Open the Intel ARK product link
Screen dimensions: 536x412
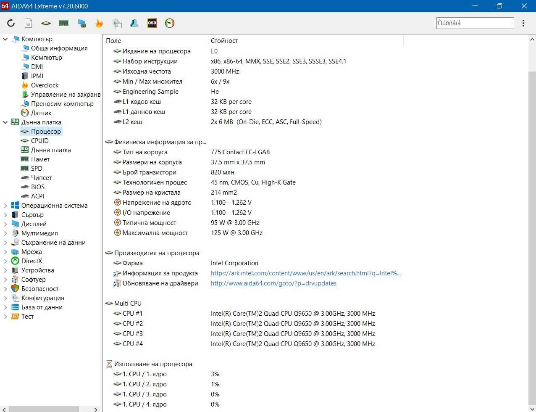pyautogui.click(x=306, y=273)
